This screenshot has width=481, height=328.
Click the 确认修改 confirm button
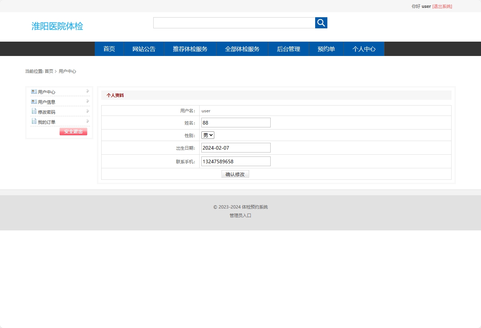coord(235,174)
